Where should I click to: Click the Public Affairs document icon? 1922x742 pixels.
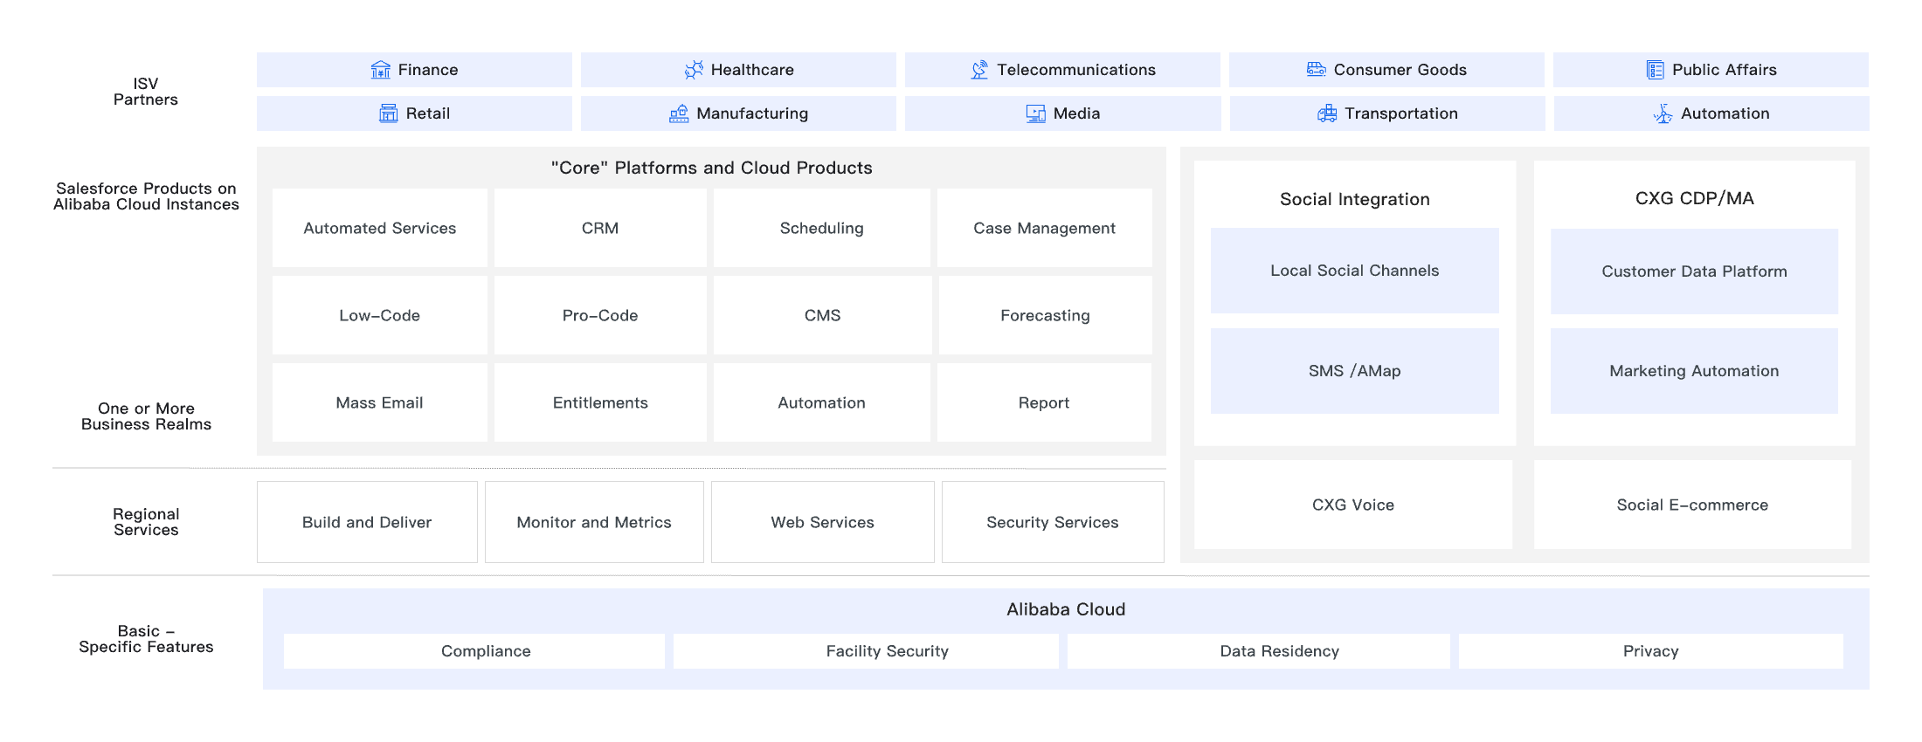point(1656,70)
